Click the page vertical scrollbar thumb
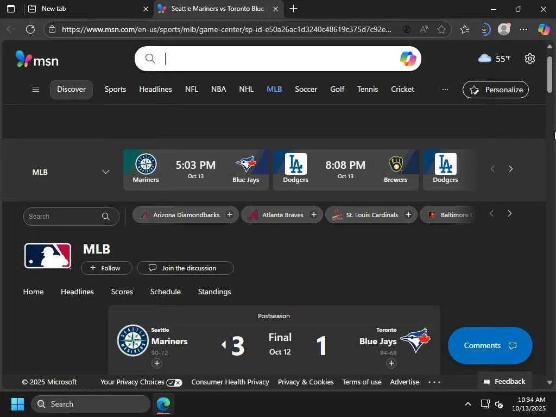 (x=549, y=74)
